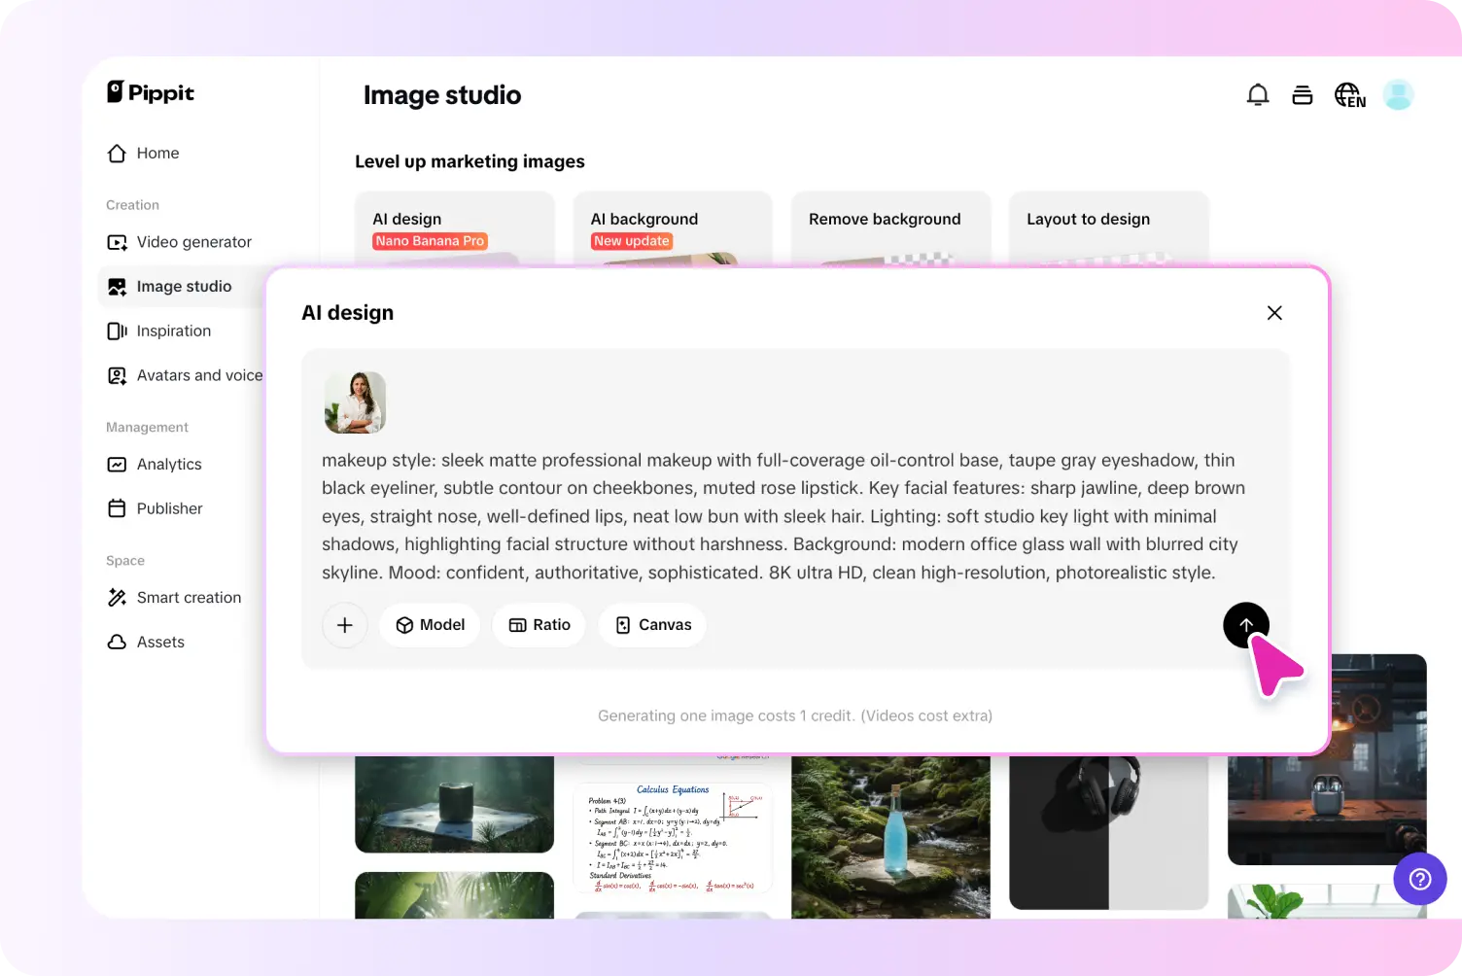The height and width of the screenshot is (976, 1462).
Task: Click the Management section label
Action: pos(147,428)
